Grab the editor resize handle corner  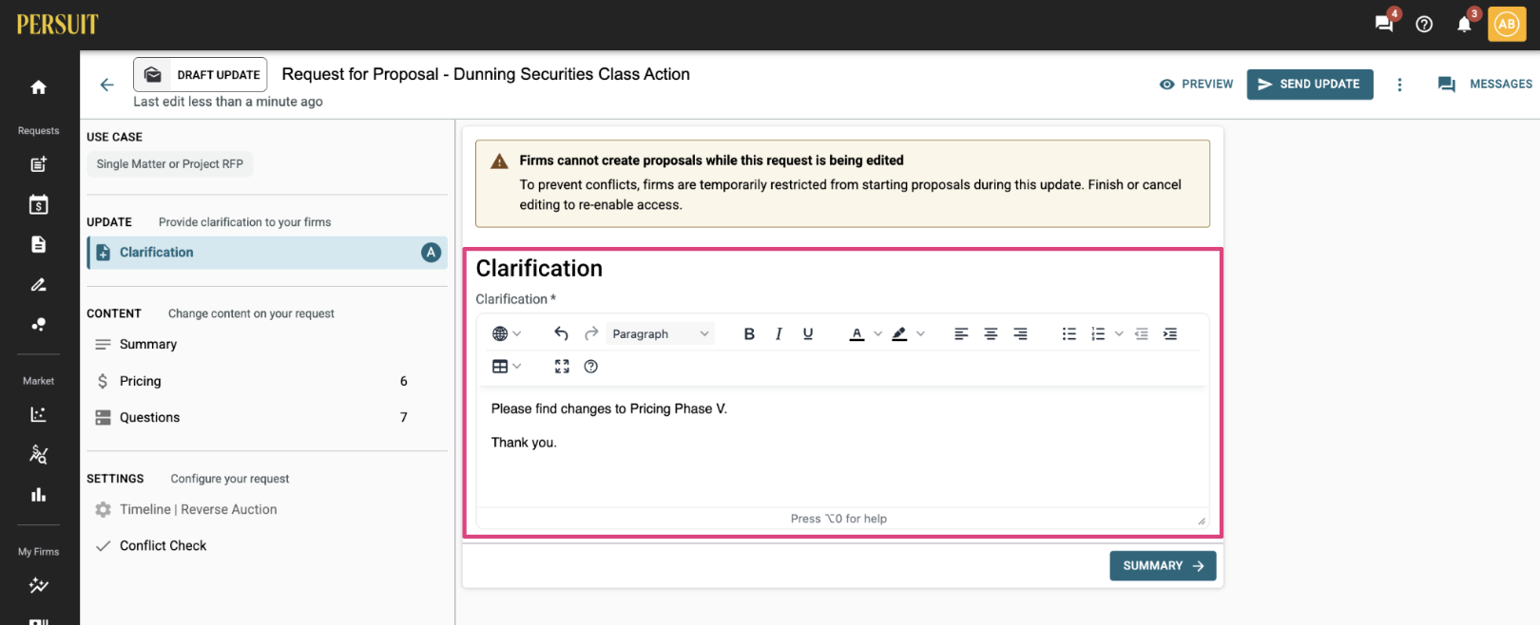1202,521
